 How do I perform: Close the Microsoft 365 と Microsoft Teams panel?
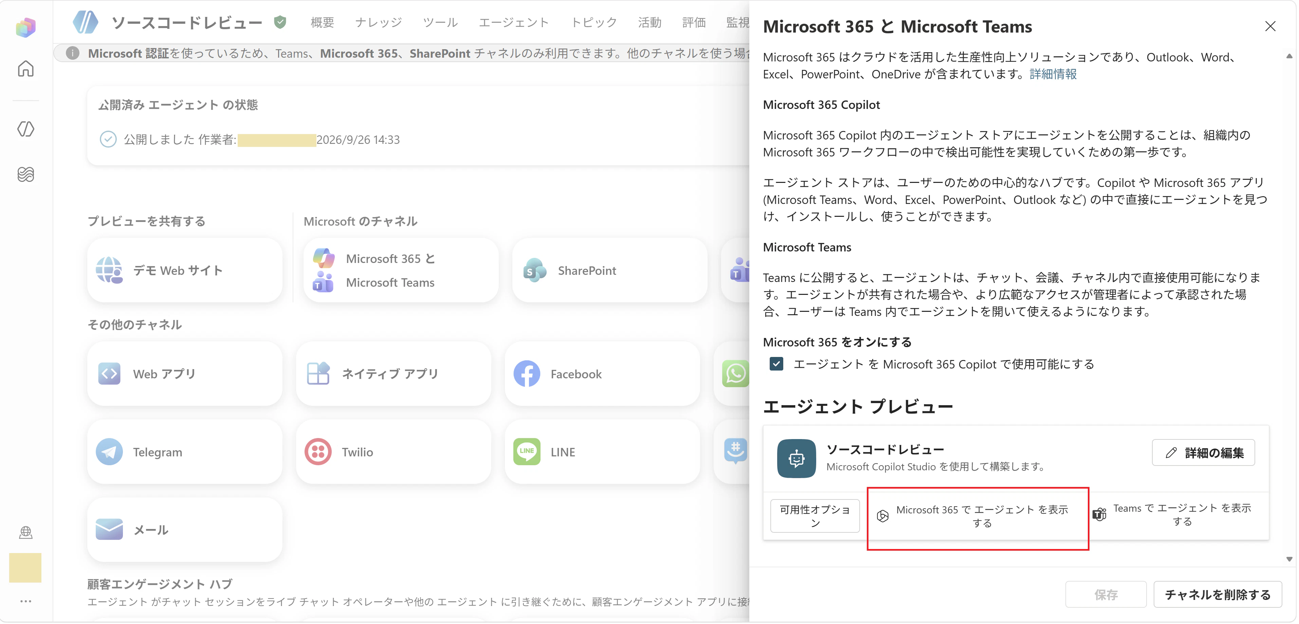coord(1270,26)
